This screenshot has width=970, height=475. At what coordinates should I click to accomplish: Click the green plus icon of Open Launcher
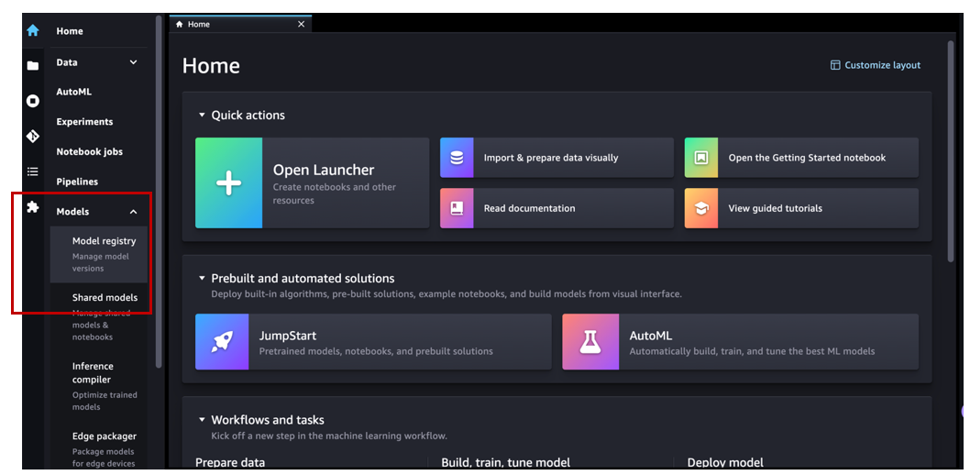(228, 183)
